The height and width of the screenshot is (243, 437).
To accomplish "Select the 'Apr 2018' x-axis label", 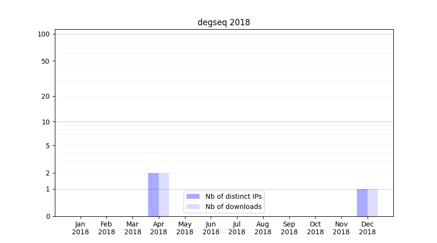I will click(x=159, y=228).
